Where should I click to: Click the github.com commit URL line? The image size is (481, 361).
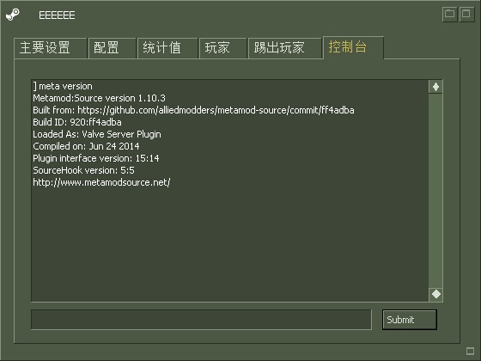pos(193,110)
